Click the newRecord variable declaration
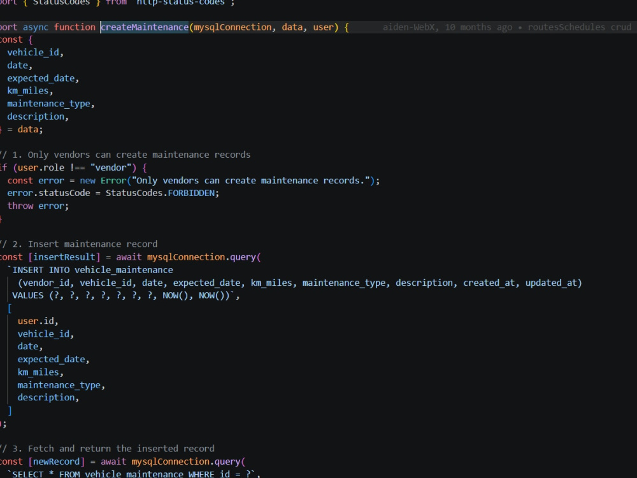This screenshot has width=637, height=478. [x=57, y=461]
